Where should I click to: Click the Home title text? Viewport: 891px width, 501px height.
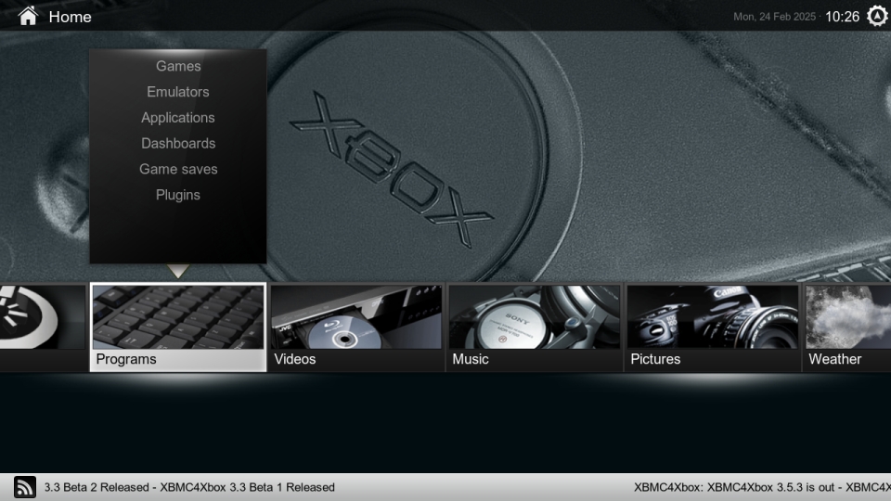point(70,17)
